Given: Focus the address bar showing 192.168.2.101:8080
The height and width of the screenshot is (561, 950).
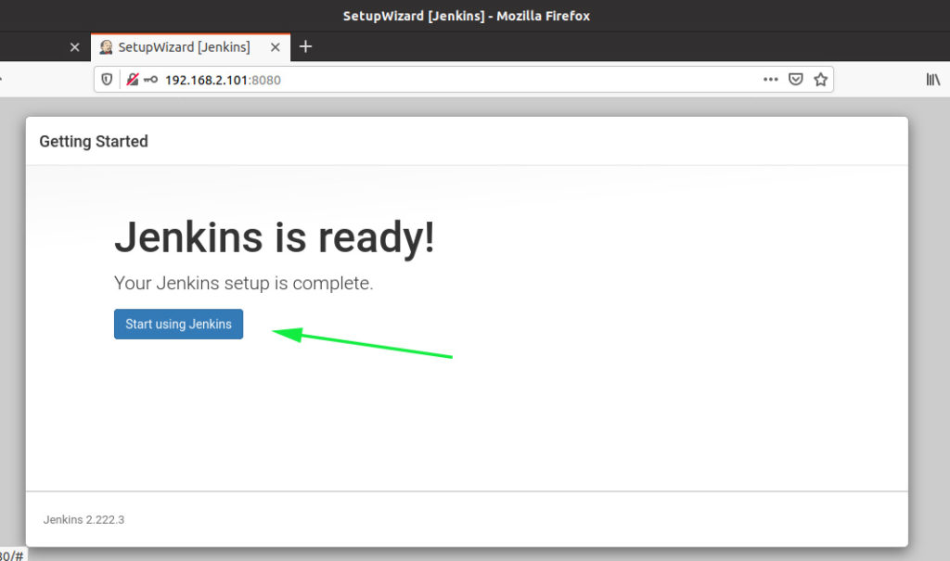Looking at the screenshot, I should pos(464,80).
